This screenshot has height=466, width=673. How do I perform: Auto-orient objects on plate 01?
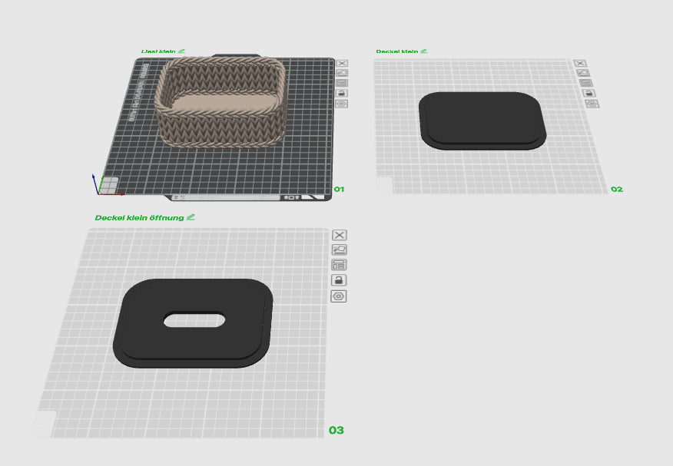[342, 73]
